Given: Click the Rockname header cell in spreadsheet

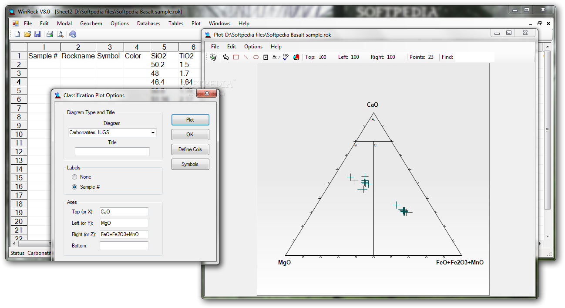Looking at the screenshot, I should [78, 56].
